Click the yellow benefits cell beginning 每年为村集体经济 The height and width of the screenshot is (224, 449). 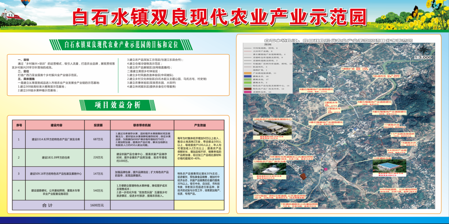click(199, 148)
